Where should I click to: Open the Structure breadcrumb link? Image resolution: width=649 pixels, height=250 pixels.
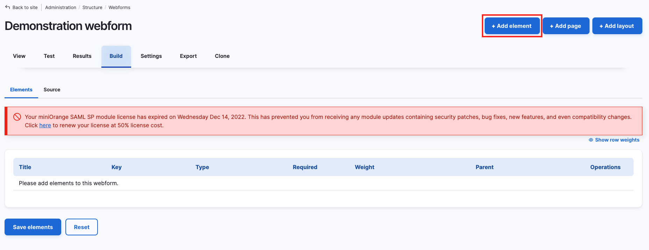[92, 7]
